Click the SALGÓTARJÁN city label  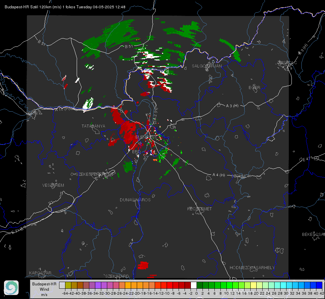pyautogui.click(x=206, y=66)
